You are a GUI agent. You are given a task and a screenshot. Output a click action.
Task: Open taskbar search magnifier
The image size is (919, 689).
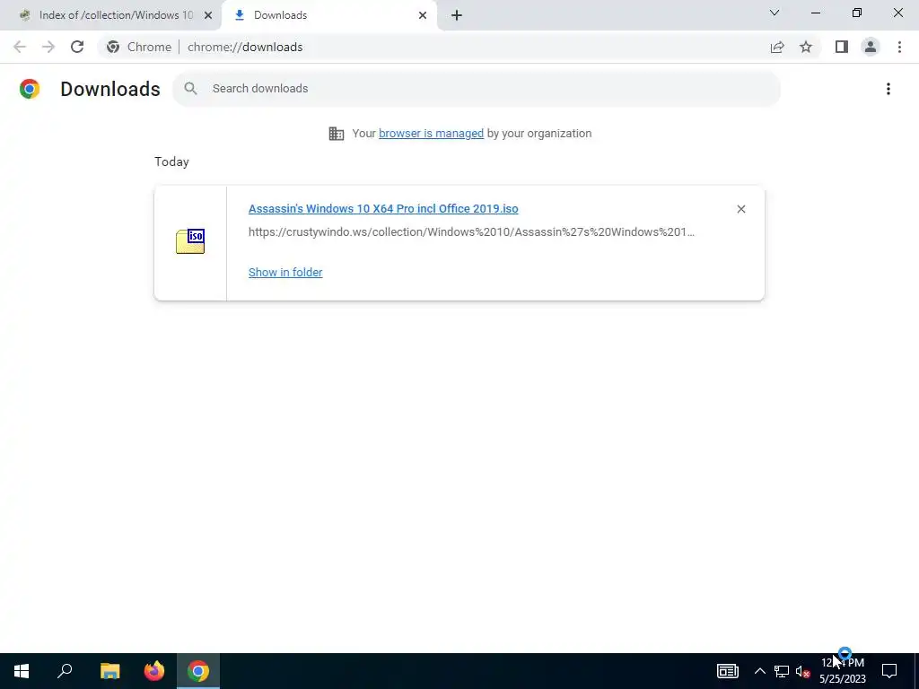point(65,671)
